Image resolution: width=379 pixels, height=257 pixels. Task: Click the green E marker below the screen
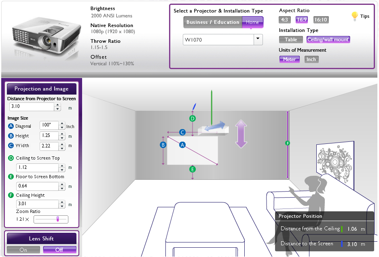coord(193,169)
